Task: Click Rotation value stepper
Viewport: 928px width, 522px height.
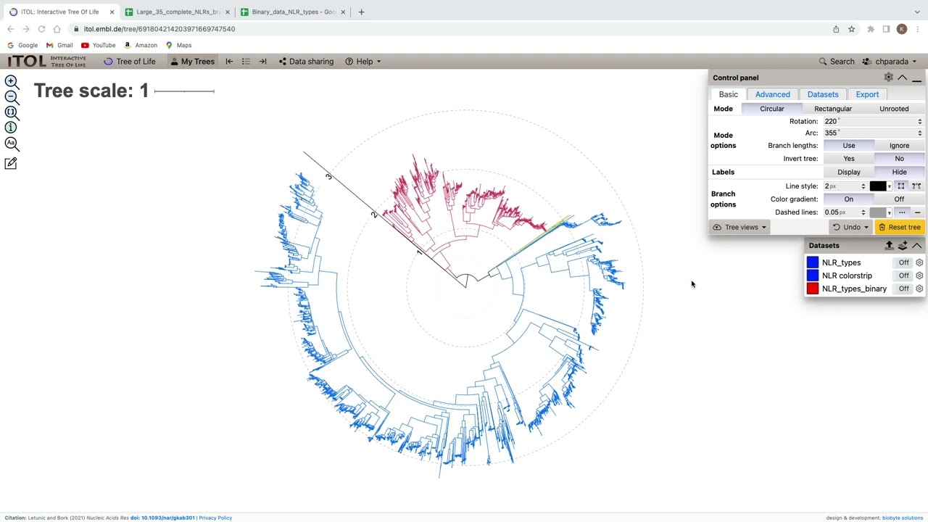Action: [x=920, y=122]
